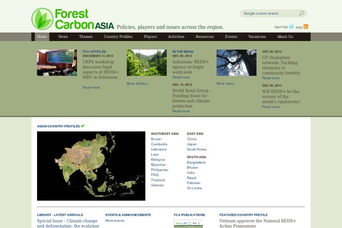Focus the Google custom search field

(x=270, y=14)
